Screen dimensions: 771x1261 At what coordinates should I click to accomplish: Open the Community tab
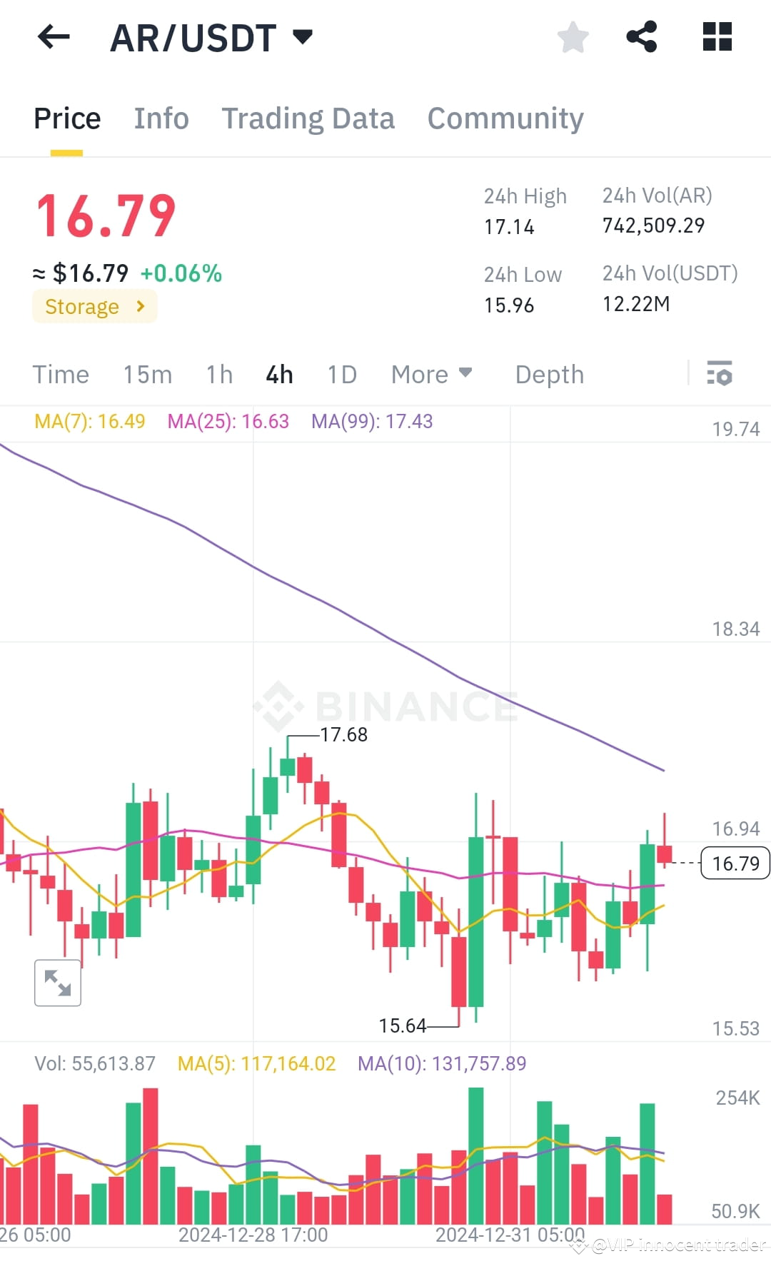point(505,118)
